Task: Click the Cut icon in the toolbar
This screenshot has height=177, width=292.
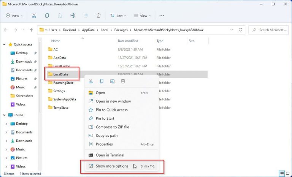Action: (x=34, y=16)
